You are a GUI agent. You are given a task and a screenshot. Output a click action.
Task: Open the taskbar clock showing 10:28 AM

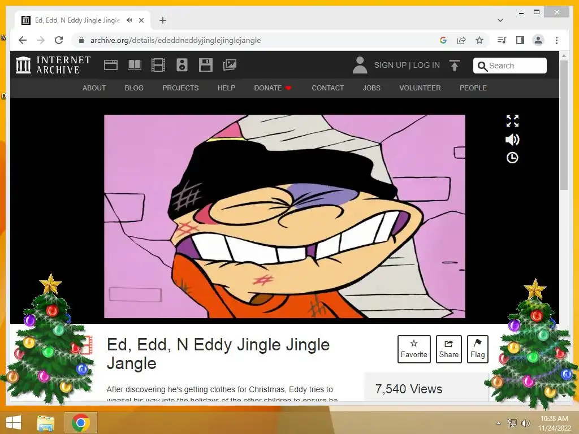[x=554, y=423]
